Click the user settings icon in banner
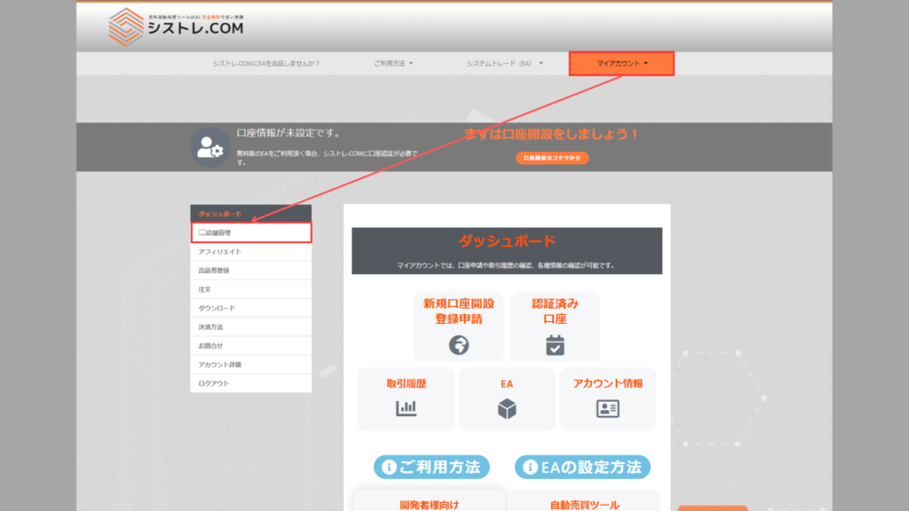The height and width of the screenshot is (511, 909). 210,147
